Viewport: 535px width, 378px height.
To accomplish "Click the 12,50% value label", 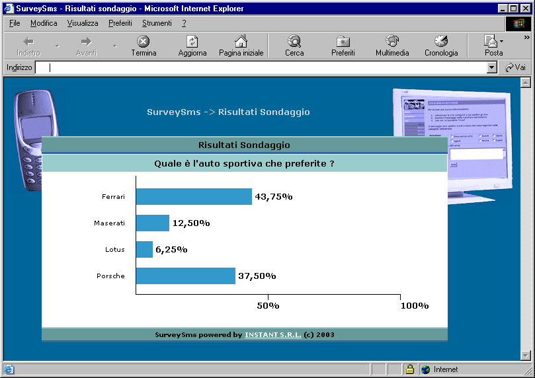I will click(x=191, y=223).
